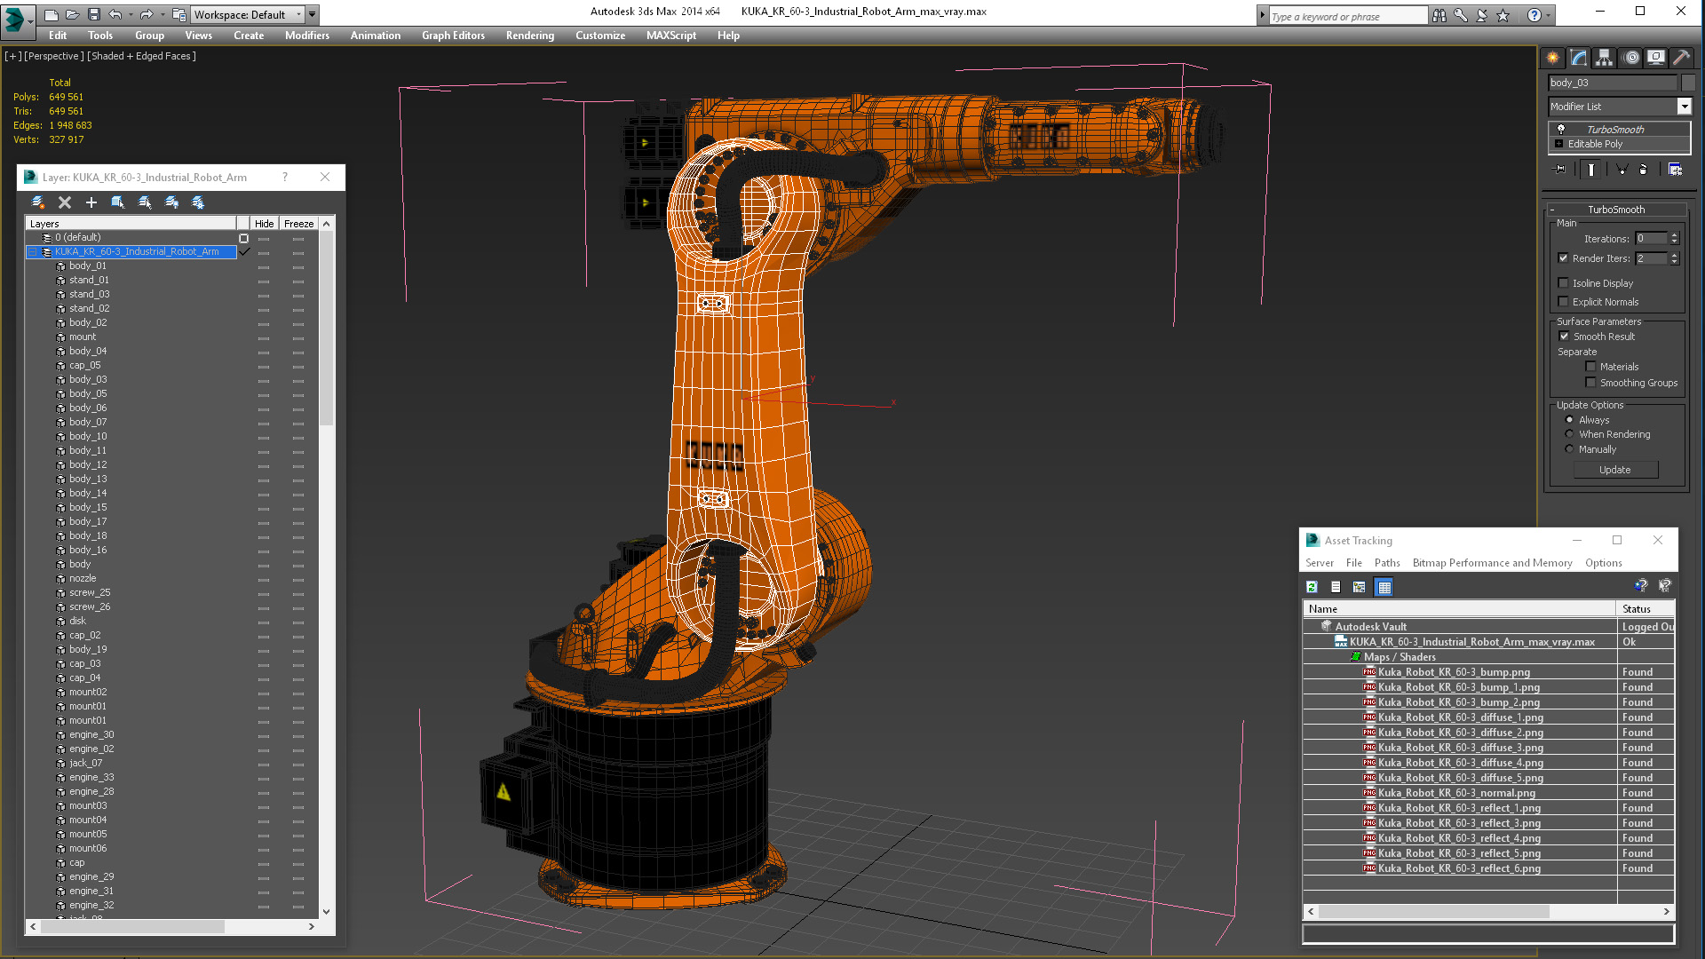Enable the Explicit Normals checkbox

point(1564,302)
